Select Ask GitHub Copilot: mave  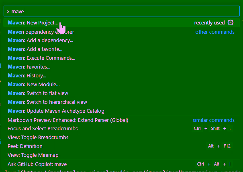pos(37,164)
